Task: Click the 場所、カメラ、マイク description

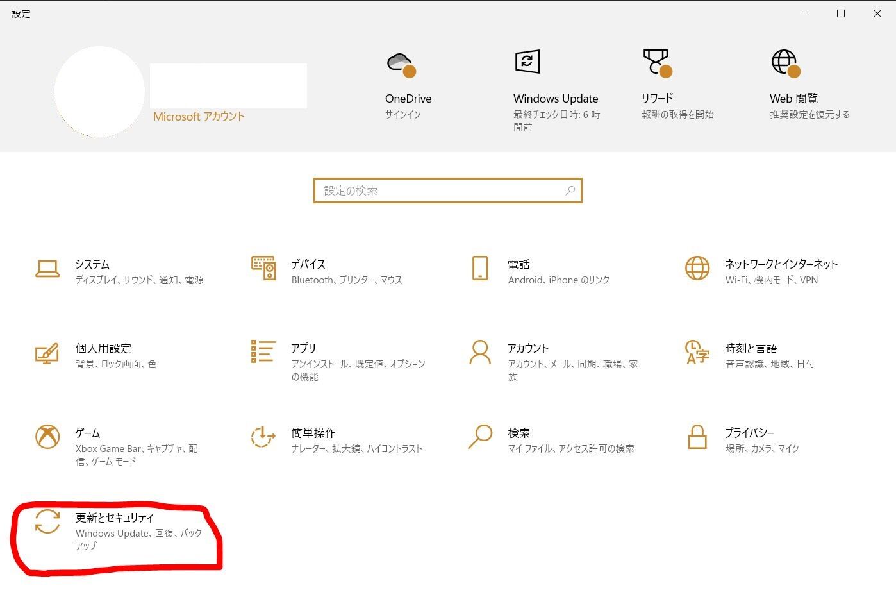Action: [x=762, y=449]
